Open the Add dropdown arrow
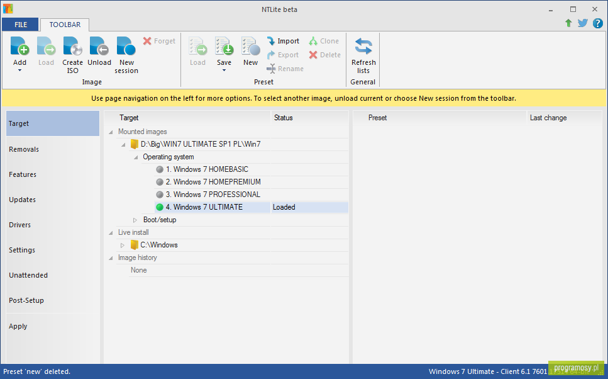Screen dimensions: 608x379 pos(19,71)
